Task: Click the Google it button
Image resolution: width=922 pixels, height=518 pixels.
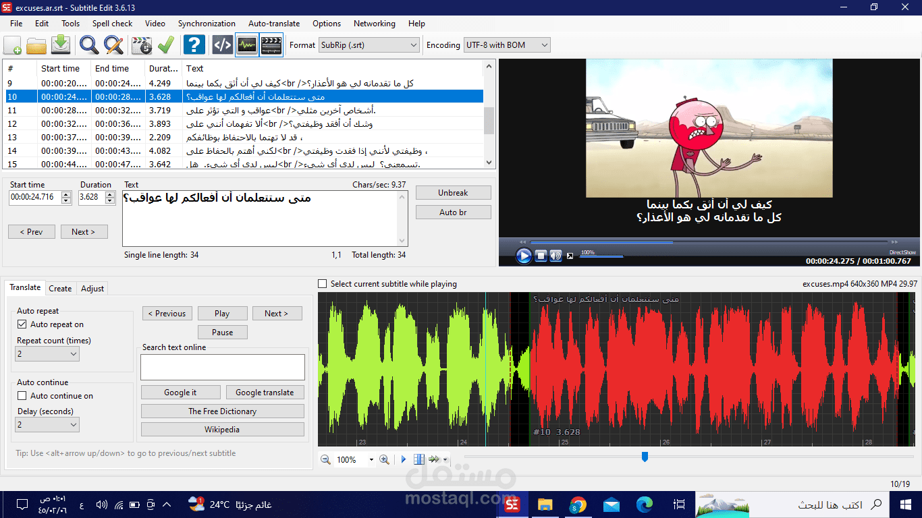Action: [180, 393]
